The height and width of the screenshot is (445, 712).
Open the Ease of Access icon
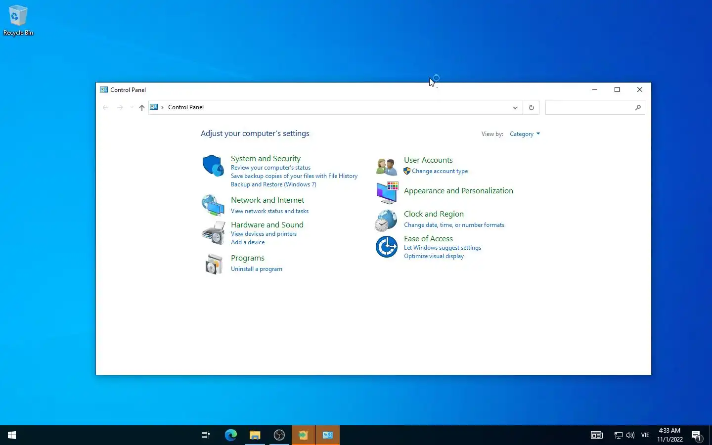[386, 247]
